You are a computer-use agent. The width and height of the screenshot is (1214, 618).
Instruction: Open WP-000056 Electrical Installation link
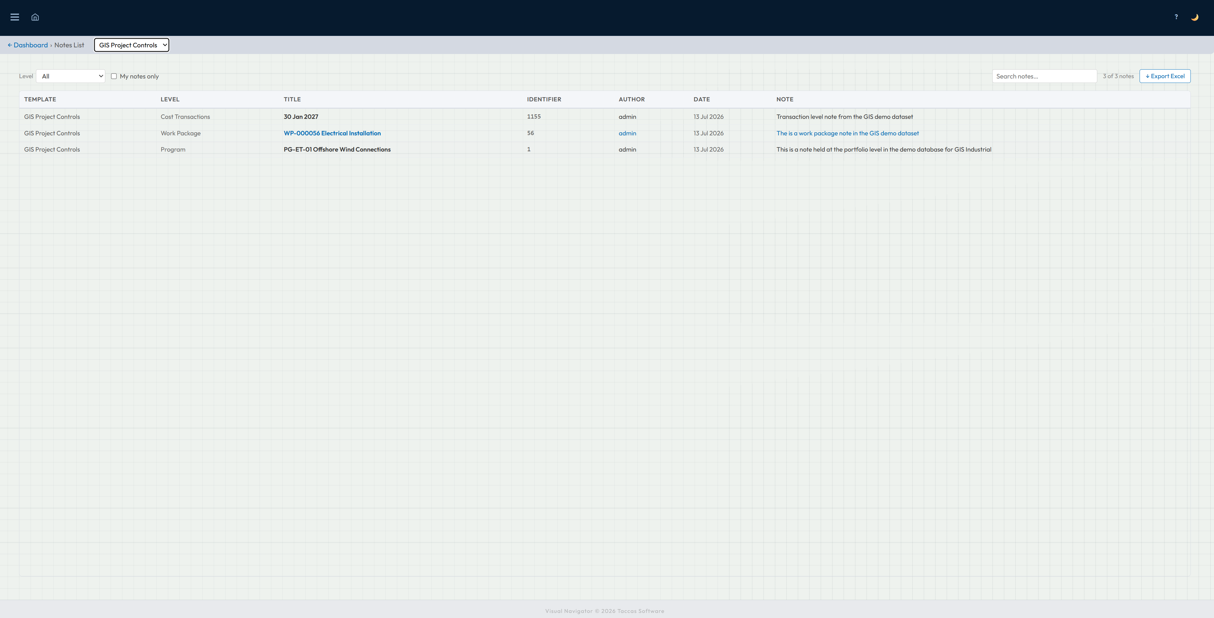pyautogui.click(x=332, y=133)
